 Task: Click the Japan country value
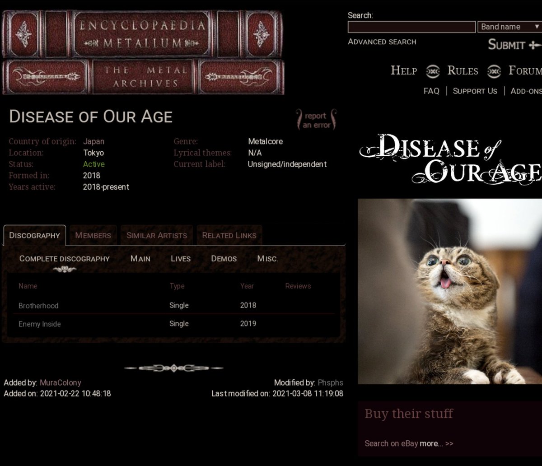pos(93,141)
